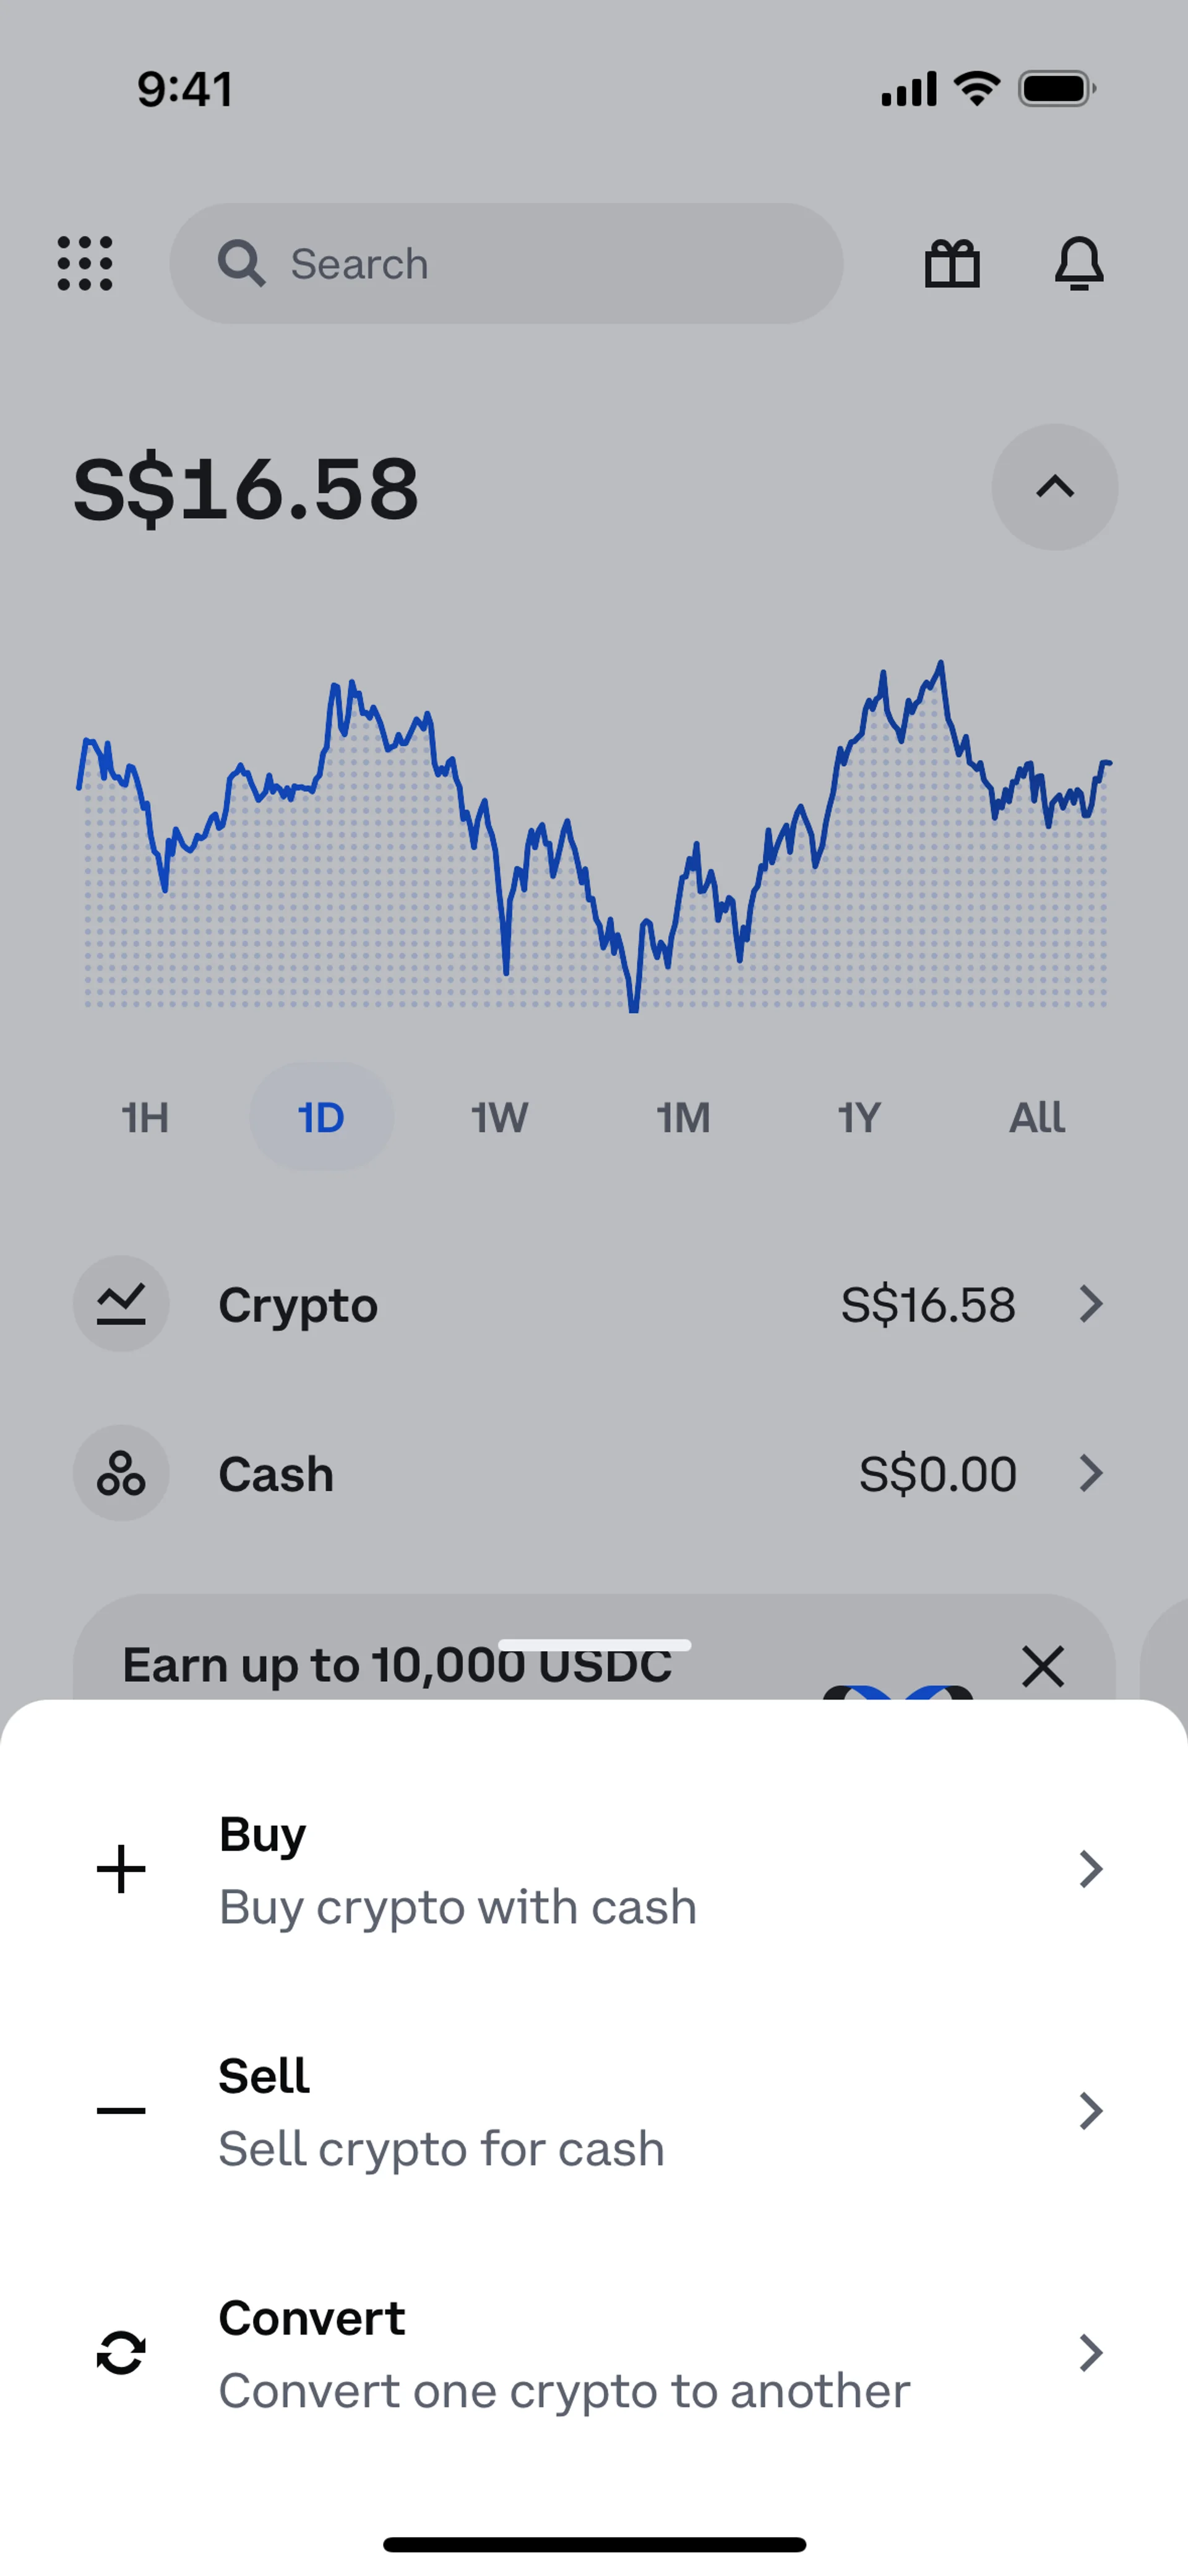Tap the Cash coins icon

121,1473
